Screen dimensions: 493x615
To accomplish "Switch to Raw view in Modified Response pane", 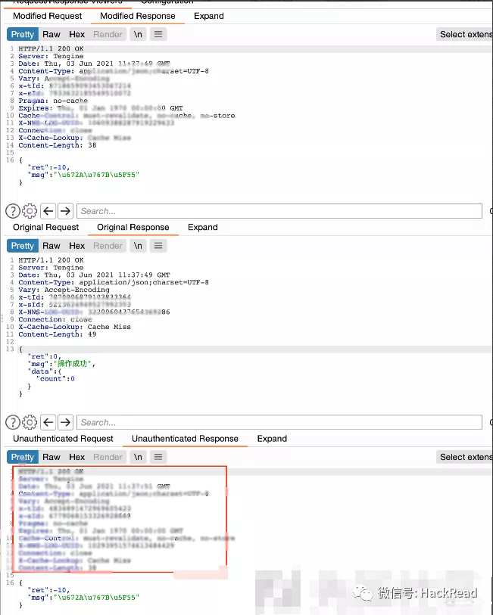I will pyautogui.click(x=51, y=35).
